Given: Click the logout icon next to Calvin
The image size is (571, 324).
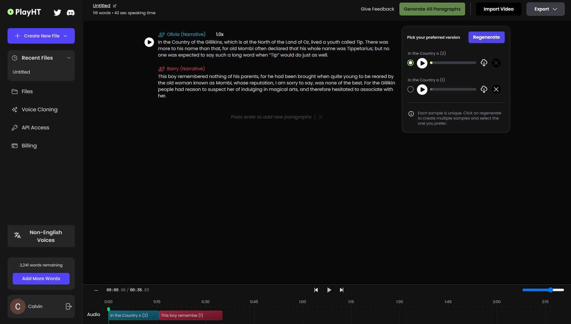Looking at the screenshot, I should pos(68,306).
